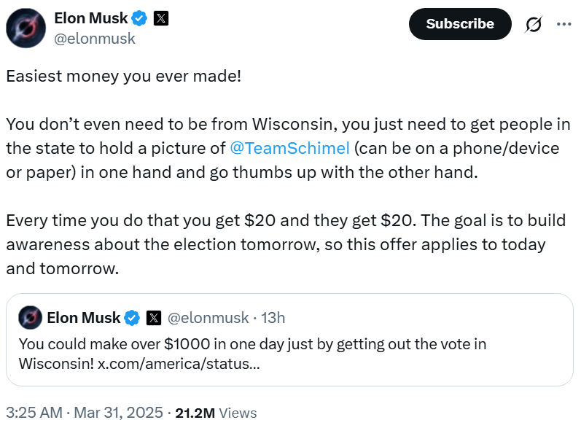This screenshot has width=581, height=428.
Task: Open the @elonmusk handle in the quoted post
Action: point(208,318)
